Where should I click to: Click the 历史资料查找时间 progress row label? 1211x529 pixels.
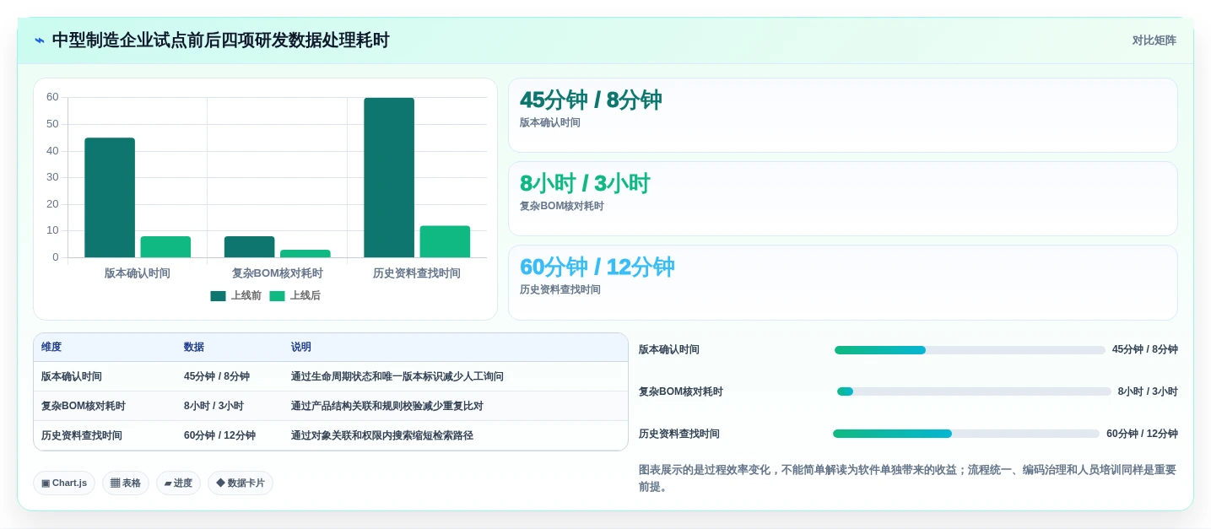point(679,434)
